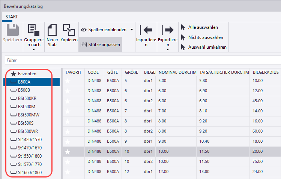
Task: Mark highlighted size 10 dbr1 row as favorite
Action: coord(68,151)
